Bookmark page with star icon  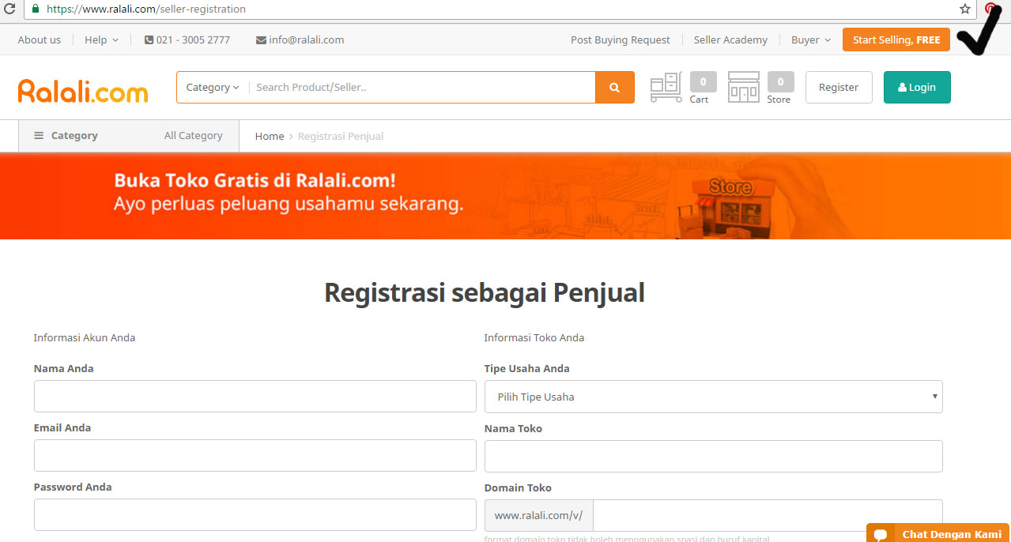click(965, 9)
